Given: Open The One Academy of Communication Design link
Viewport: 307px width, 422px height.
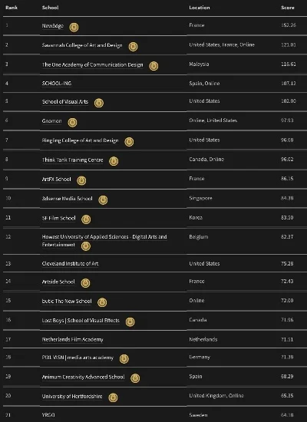Looking at the screenshot, I should (x=92, y=64).
